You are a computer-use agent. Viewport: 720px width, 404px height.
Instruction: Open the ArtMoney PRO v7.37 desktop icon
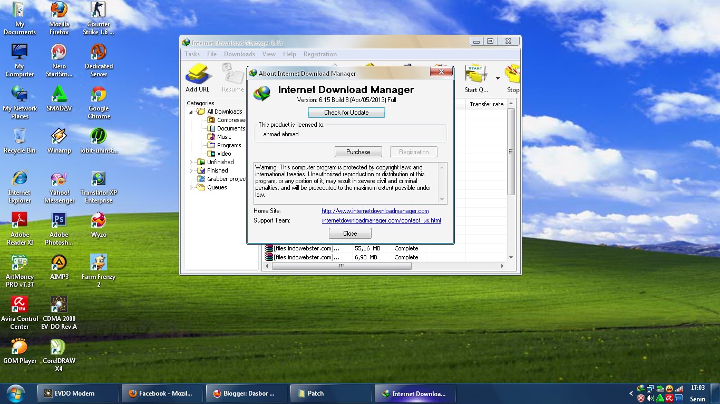click(20, 271)
